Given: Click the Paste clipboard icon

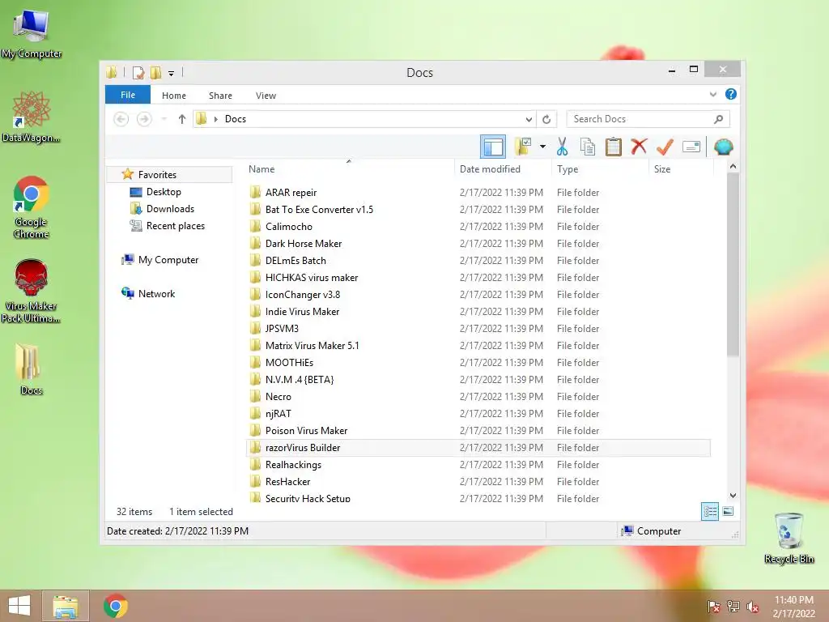Looking at the screenshot, I should click(x=614, y=147).
